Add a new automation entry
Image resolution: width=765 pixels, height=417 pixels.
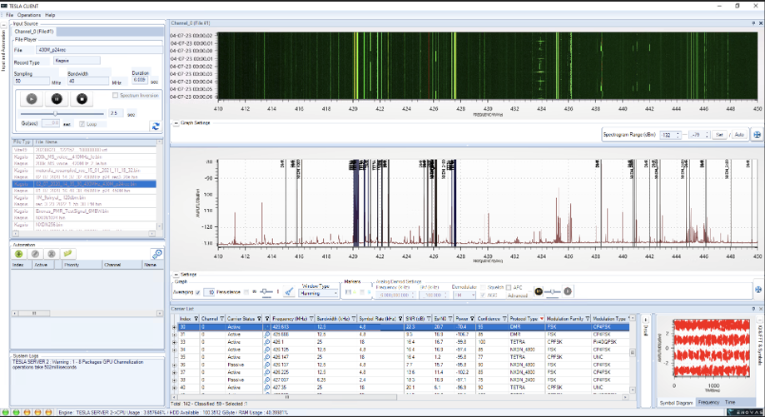[18, 253]
